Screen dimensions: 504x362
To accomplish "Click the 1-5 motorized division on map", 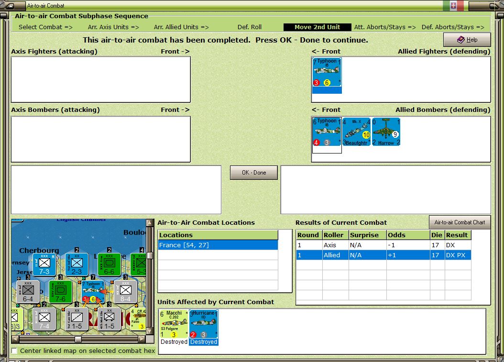I will coord(110,319).
